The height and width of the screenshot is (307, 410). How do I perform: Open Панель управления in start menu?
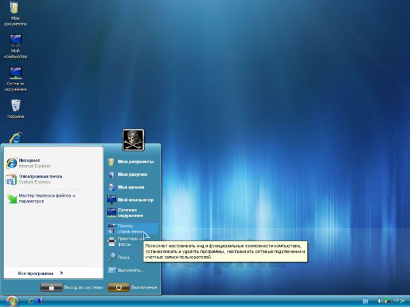(132, 229)
